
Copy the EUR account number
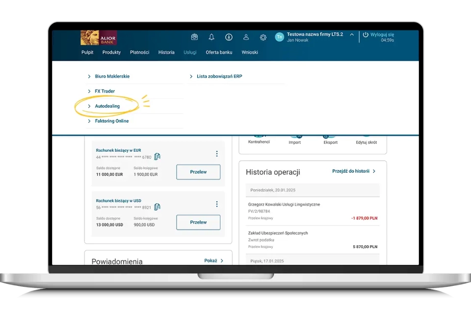pos(157,157)
